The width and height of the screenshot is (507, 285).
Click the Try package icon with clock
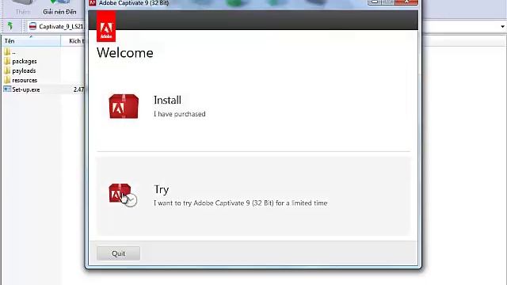coord(123,196)
